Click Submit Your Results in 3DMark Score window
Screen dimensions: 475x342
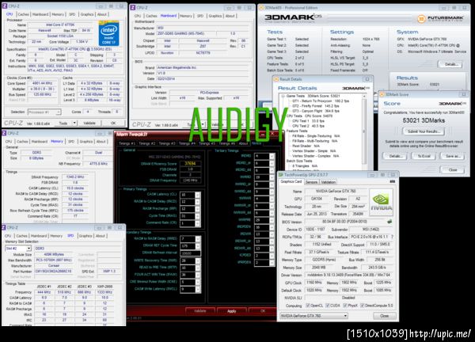pos(424,131)
